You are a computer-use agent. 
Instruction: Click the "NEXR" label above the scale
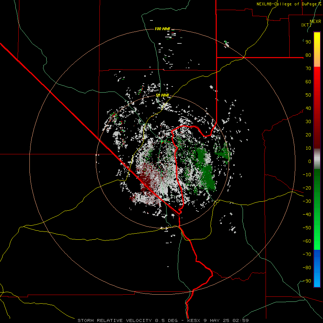click(x=315, y=22)
